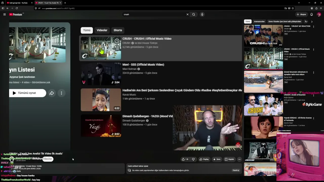
Task: Open Dimash Qudaibergen YAZGI video thumbnail
Action: 101,126
